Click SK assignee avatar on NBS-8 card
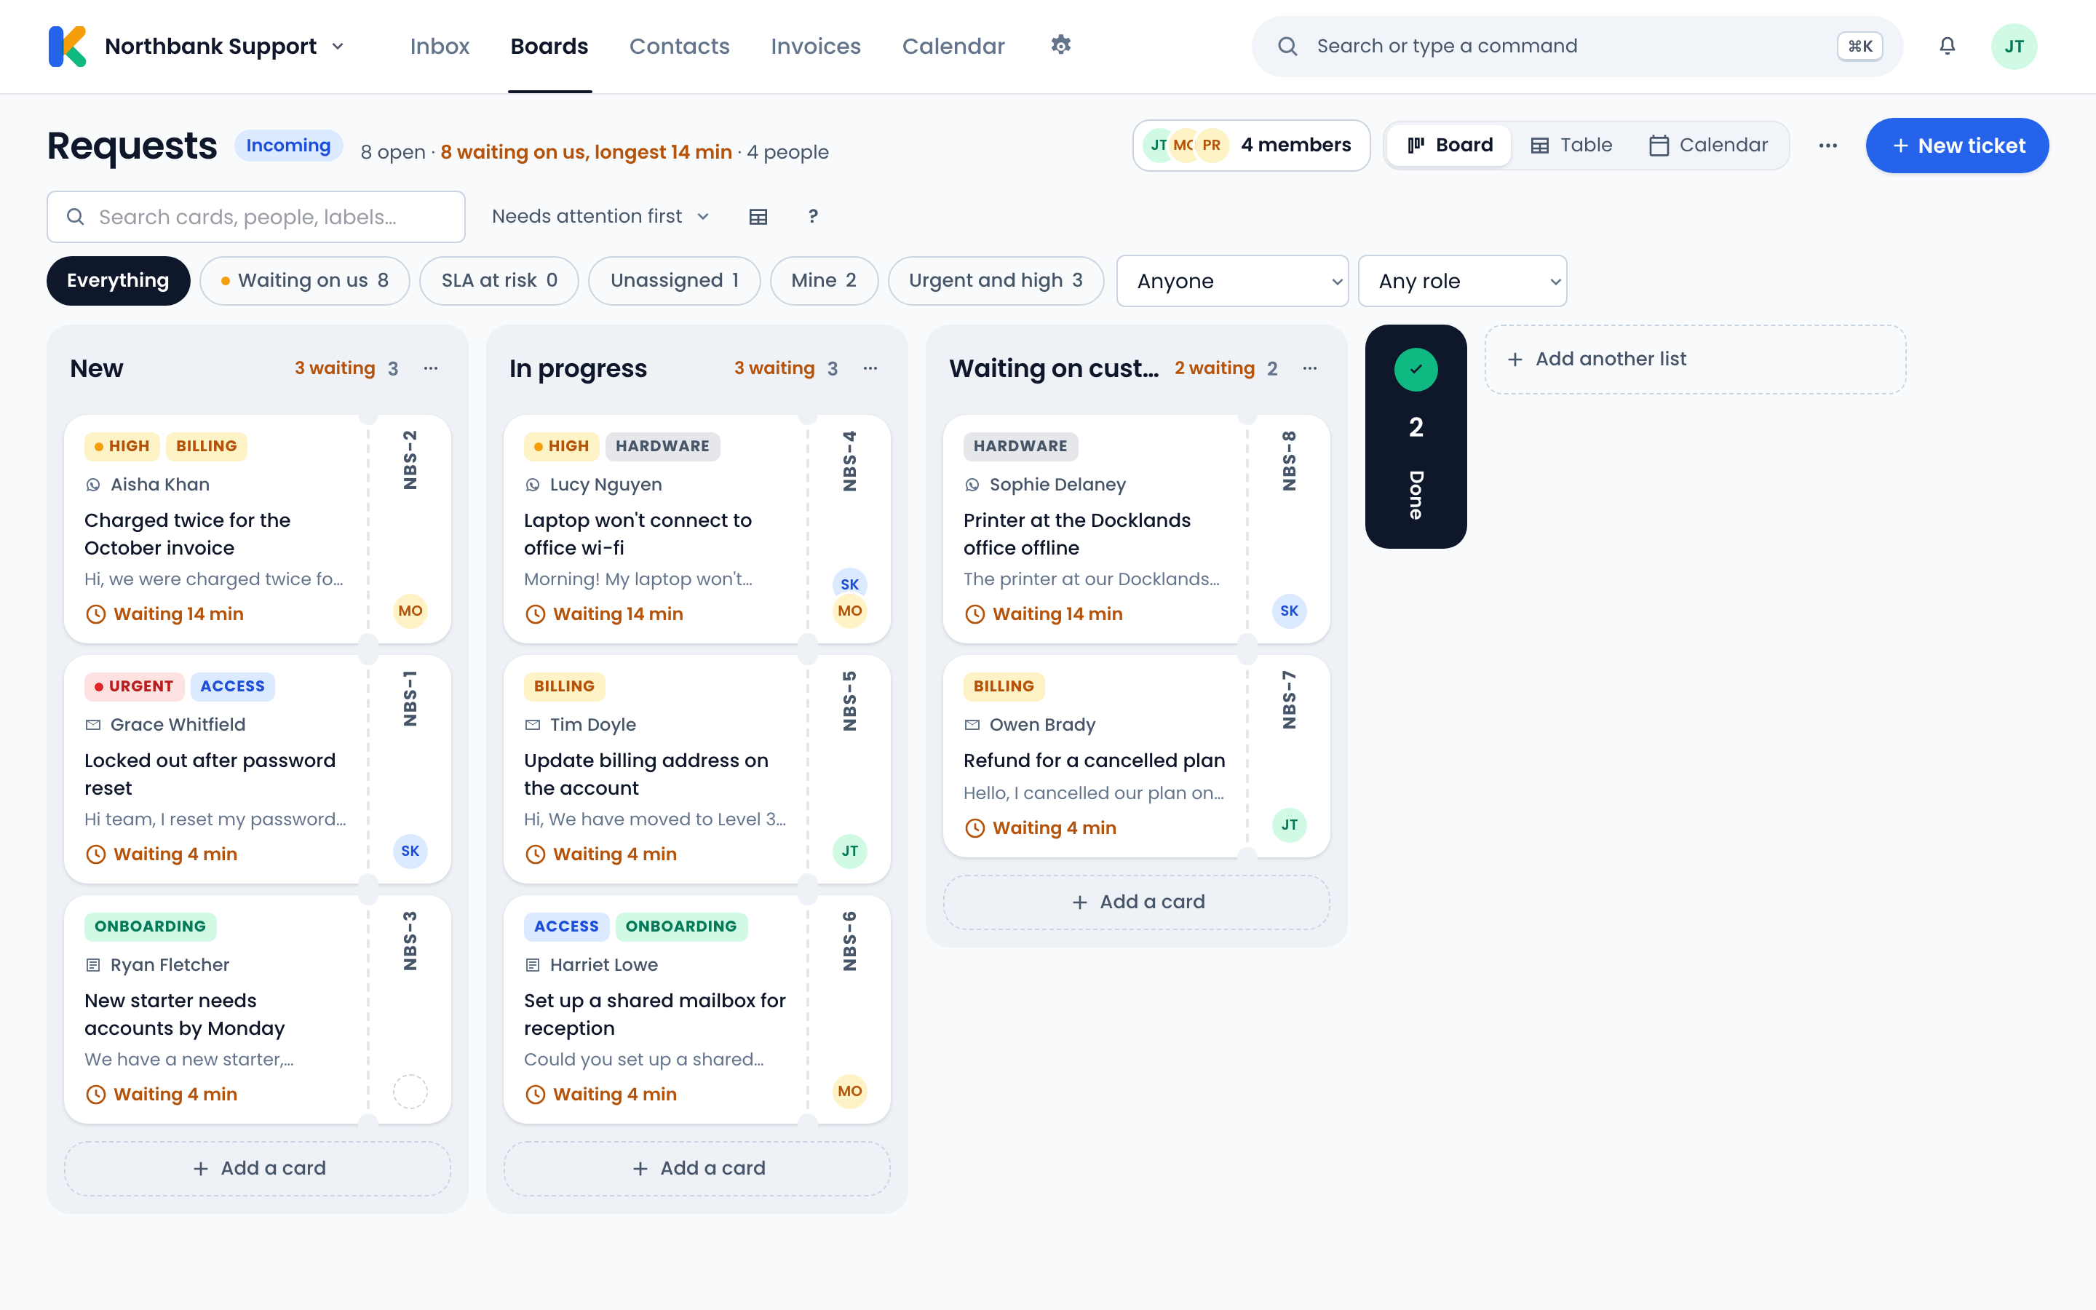Image resolution: width=2096 pixels, height=1310 pixels. (1289, 611)
